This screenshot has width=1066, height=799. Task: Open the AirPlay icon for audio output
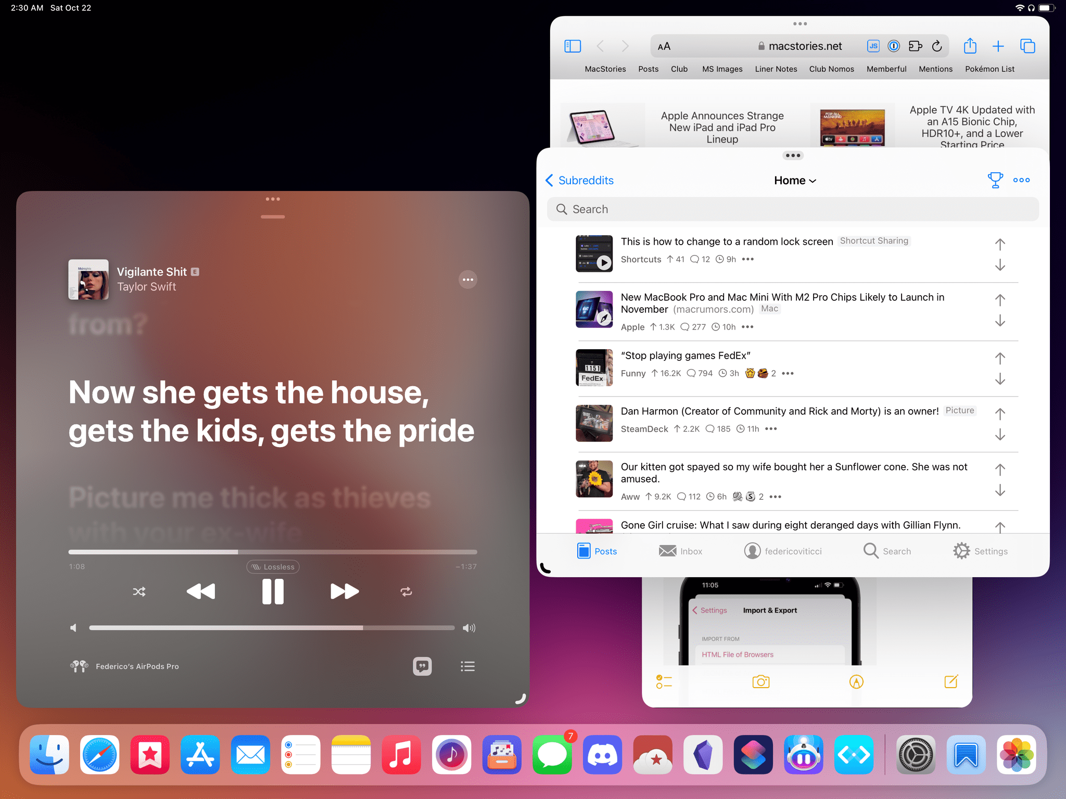(78, 666)
